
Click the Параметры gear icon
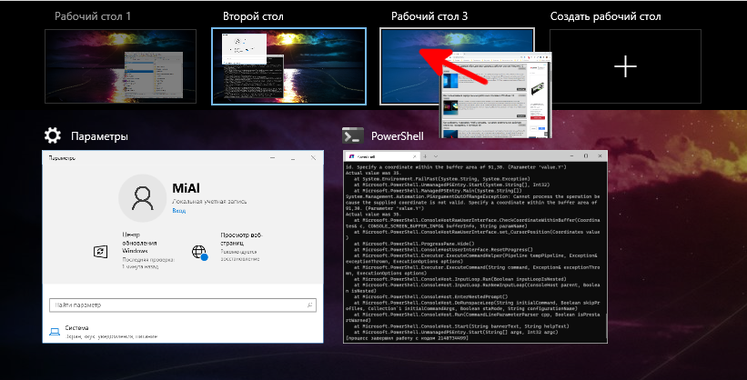point(53,136)
